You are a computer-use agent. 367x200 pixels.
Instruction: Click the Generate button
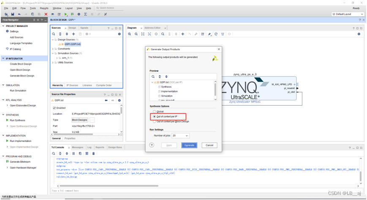click(x=189, y=145)
